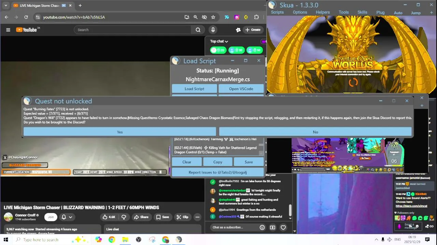This screenshot has height=245, width=437.
Task: Open a new Chrome tab
Action: [80, 5]
